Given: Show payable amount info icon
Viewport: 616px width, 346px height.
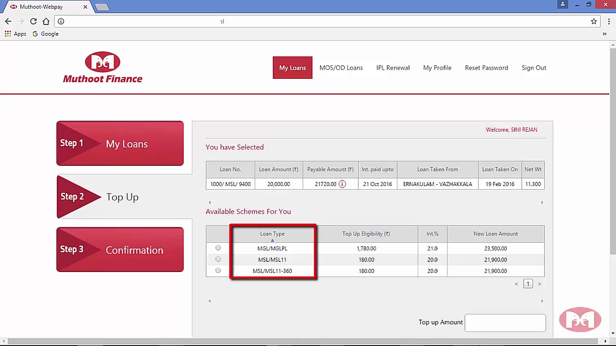Looking at the screenshot, I should point(342,184).
